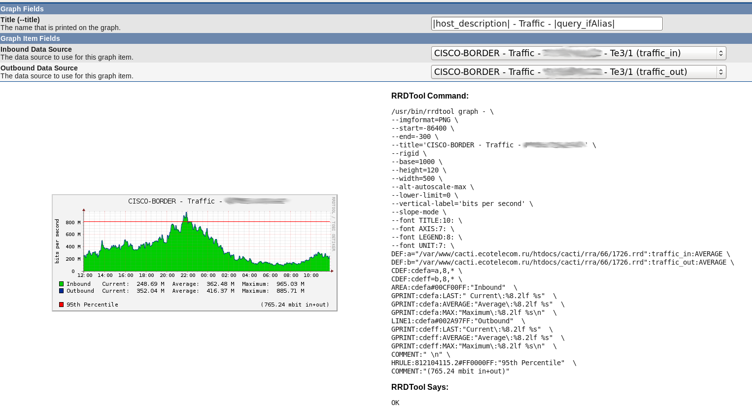
Task: Click the Graph Item Fields header
Action: pos(376,38)
